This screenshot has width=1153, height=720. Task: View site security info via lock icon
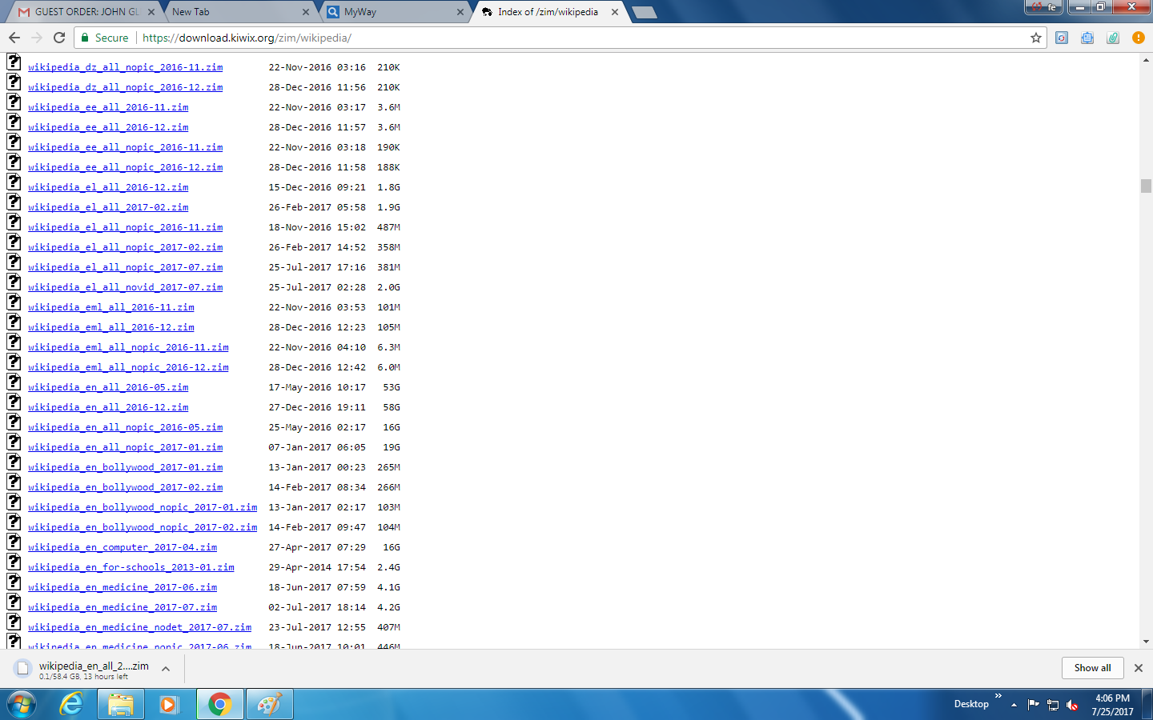pos(85,38)
